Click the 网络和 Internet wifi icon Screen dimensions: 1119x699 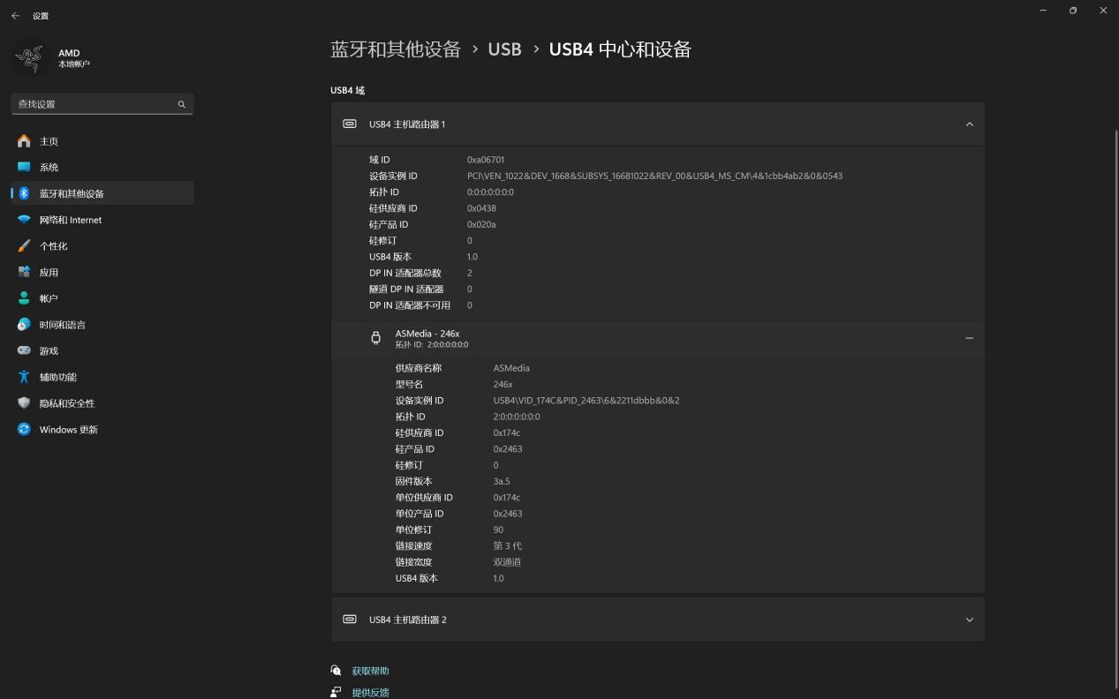coord(24,220)
